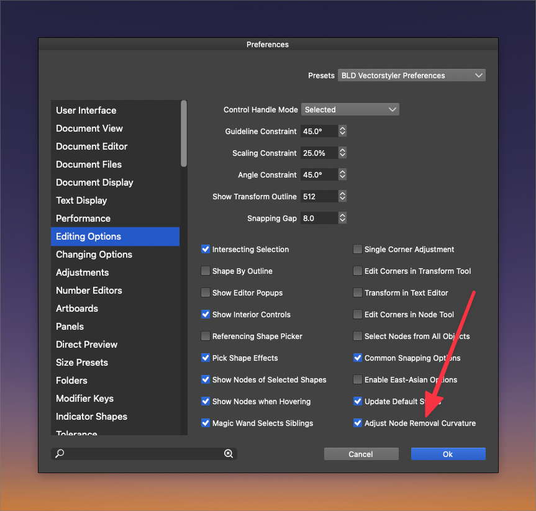
Task: Click the category list scrollbar
Action: tap(184, 133)
